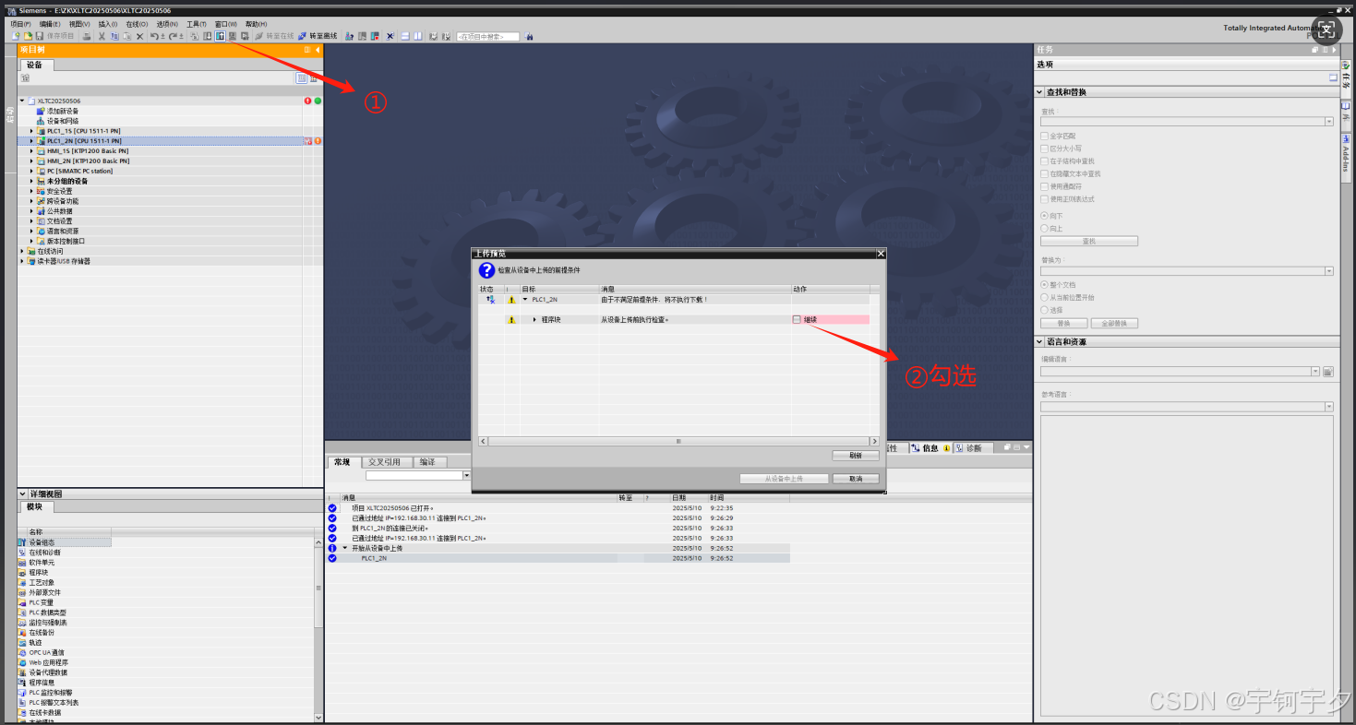Click the red error status icon for XLTC20250506
This screenshot has height=725, width=1356.
(308, 101)
